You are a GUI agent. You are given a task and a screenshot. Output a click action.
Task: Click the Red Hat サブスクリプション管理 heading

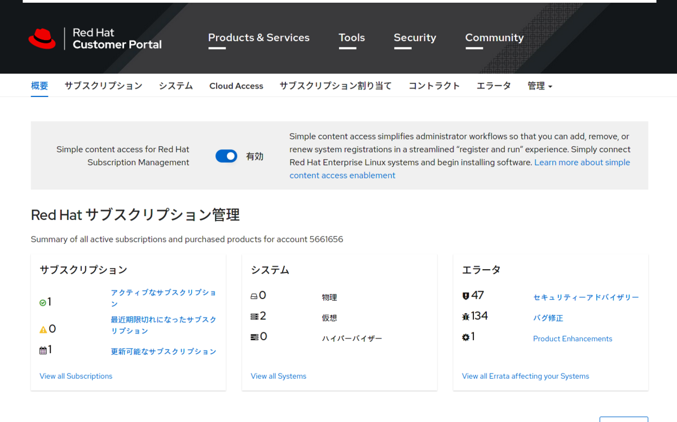coord(135,215)
